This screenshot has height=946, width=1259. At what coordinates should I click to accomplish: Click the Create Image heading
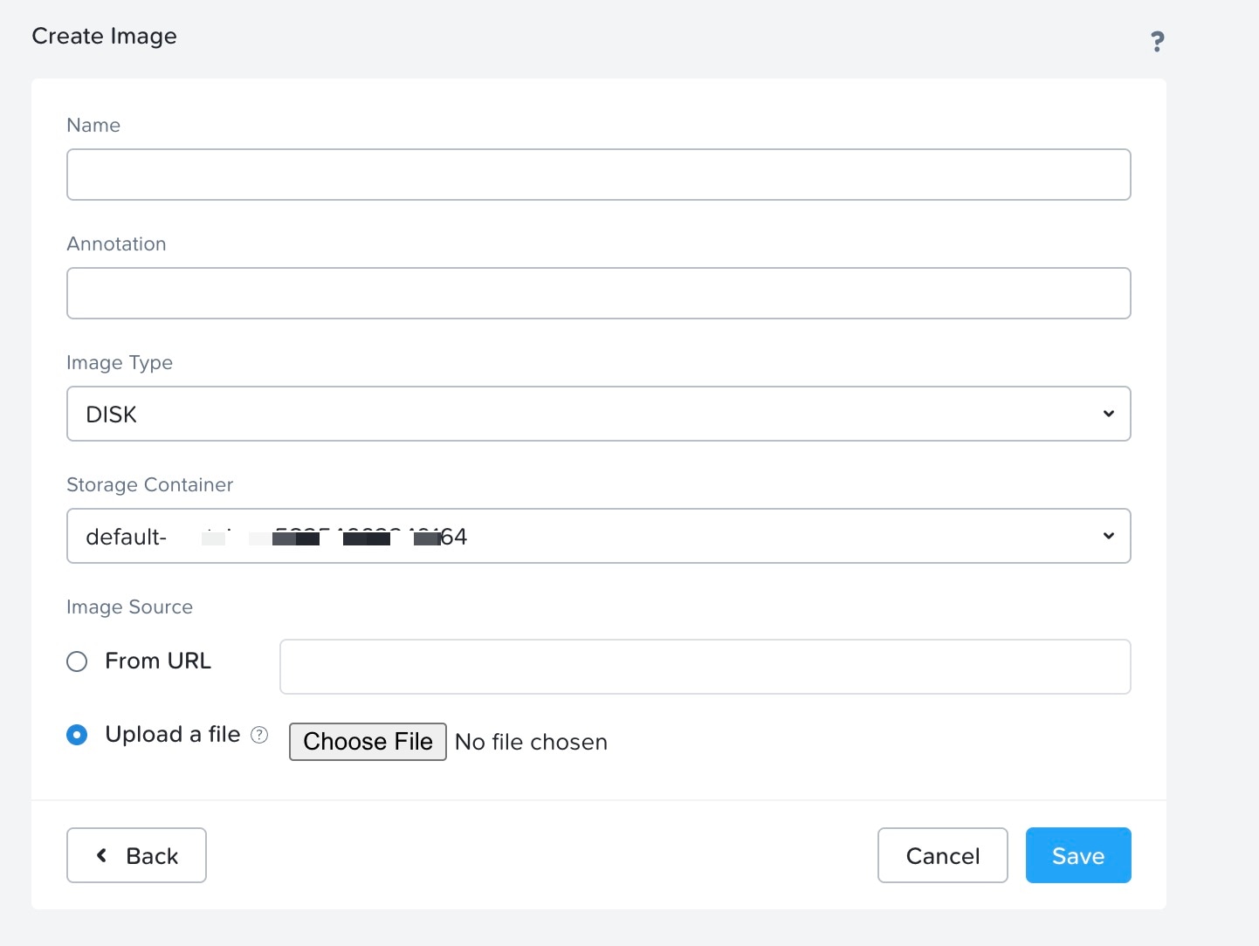104,37
